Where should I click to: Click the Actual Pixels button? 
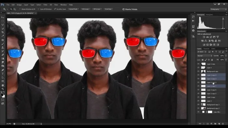pos(73,9)
